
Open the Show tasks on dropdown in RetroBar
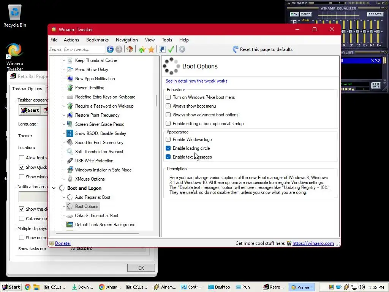(108, 249)
